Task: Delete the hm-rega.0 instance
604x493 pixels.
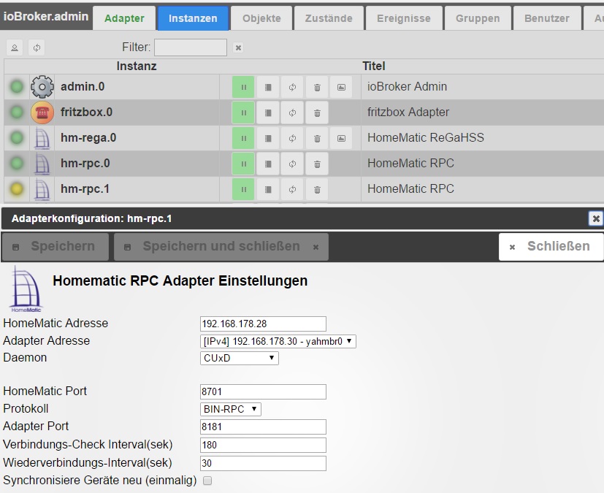Action: point(317,138)
